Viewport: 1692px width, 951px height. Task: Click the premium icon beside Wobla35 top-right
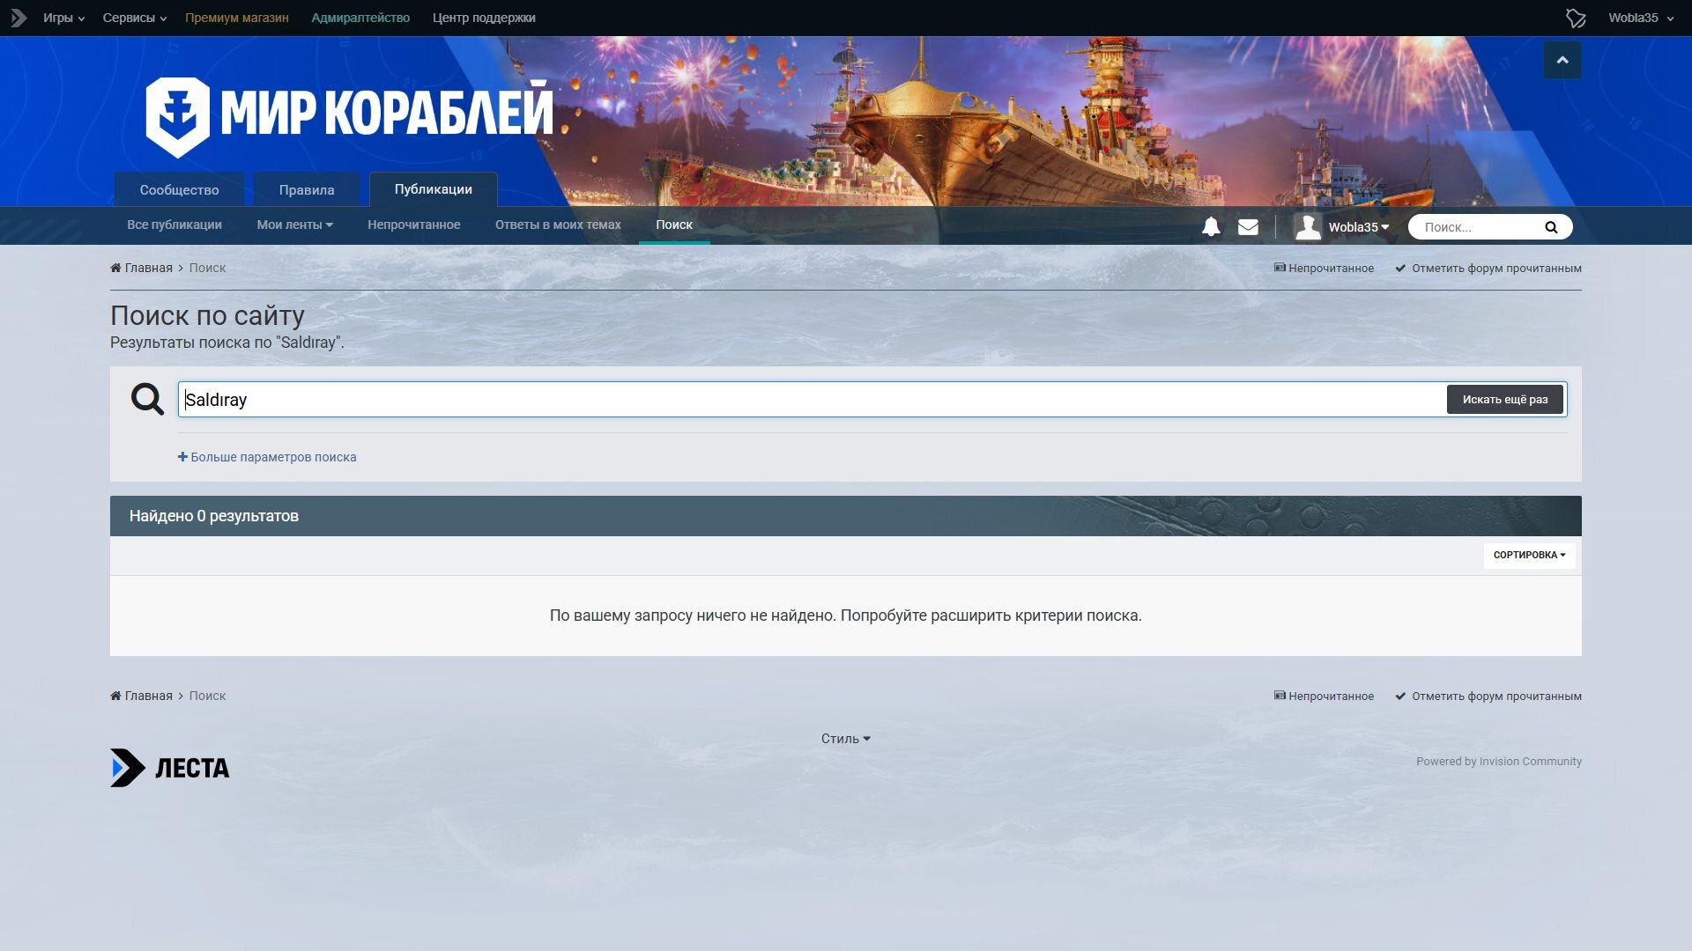pyautogui.click(x=1576, y=18)
